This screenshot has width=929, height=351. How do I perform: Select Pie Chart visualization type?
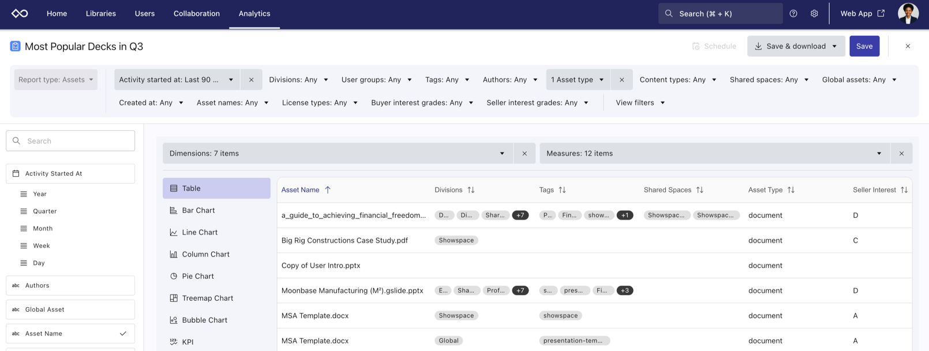[198, 276]
